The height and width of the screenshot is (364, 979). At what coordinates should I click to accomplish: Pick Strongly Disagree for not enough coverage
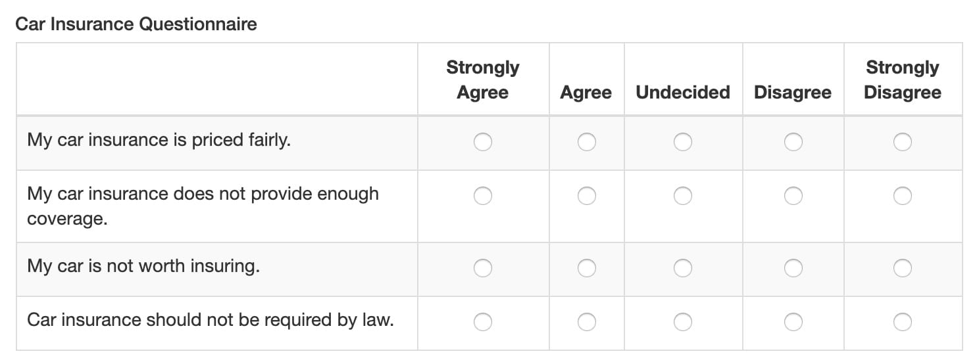point(903,196)
